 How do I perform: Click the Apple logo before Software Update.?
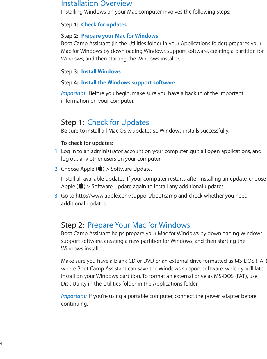coord(100,169)
